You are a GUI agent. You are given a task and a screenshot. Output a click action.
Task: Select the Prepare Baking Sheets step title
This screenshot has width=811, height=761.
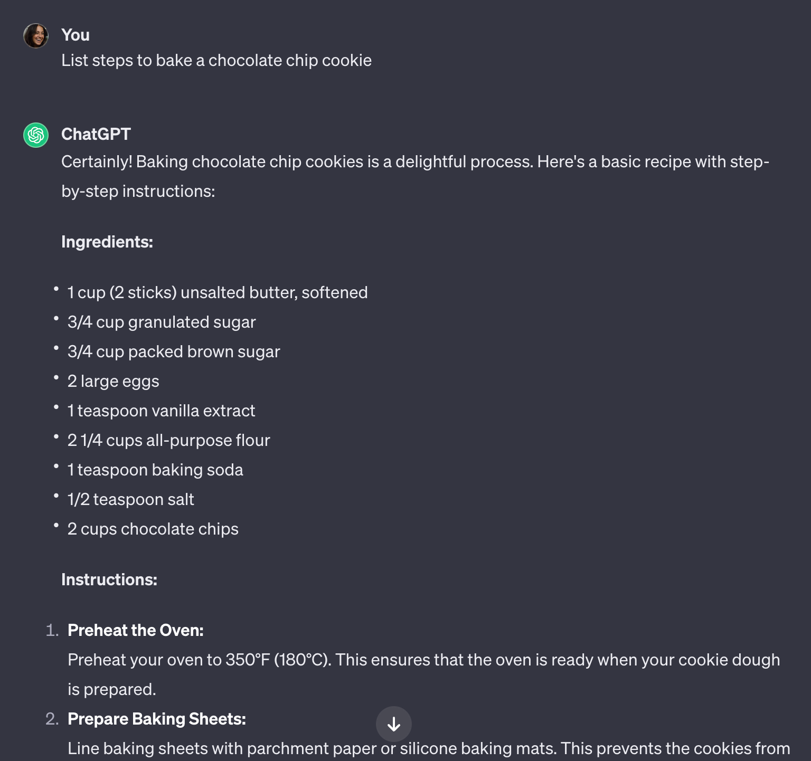tap(156, 719)
